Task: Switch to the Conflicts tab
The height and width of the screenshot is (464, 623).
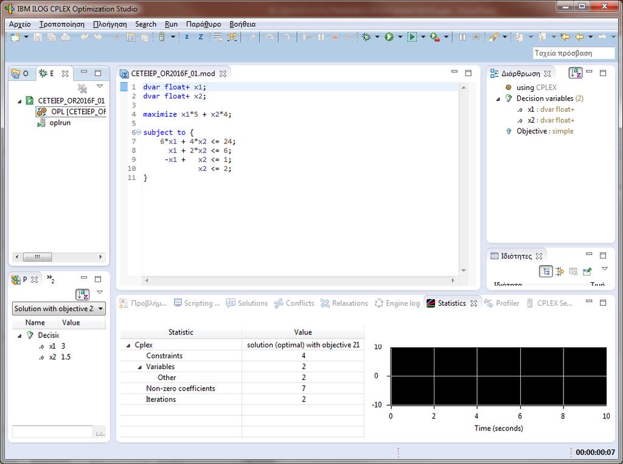Action: coord(294,303)
